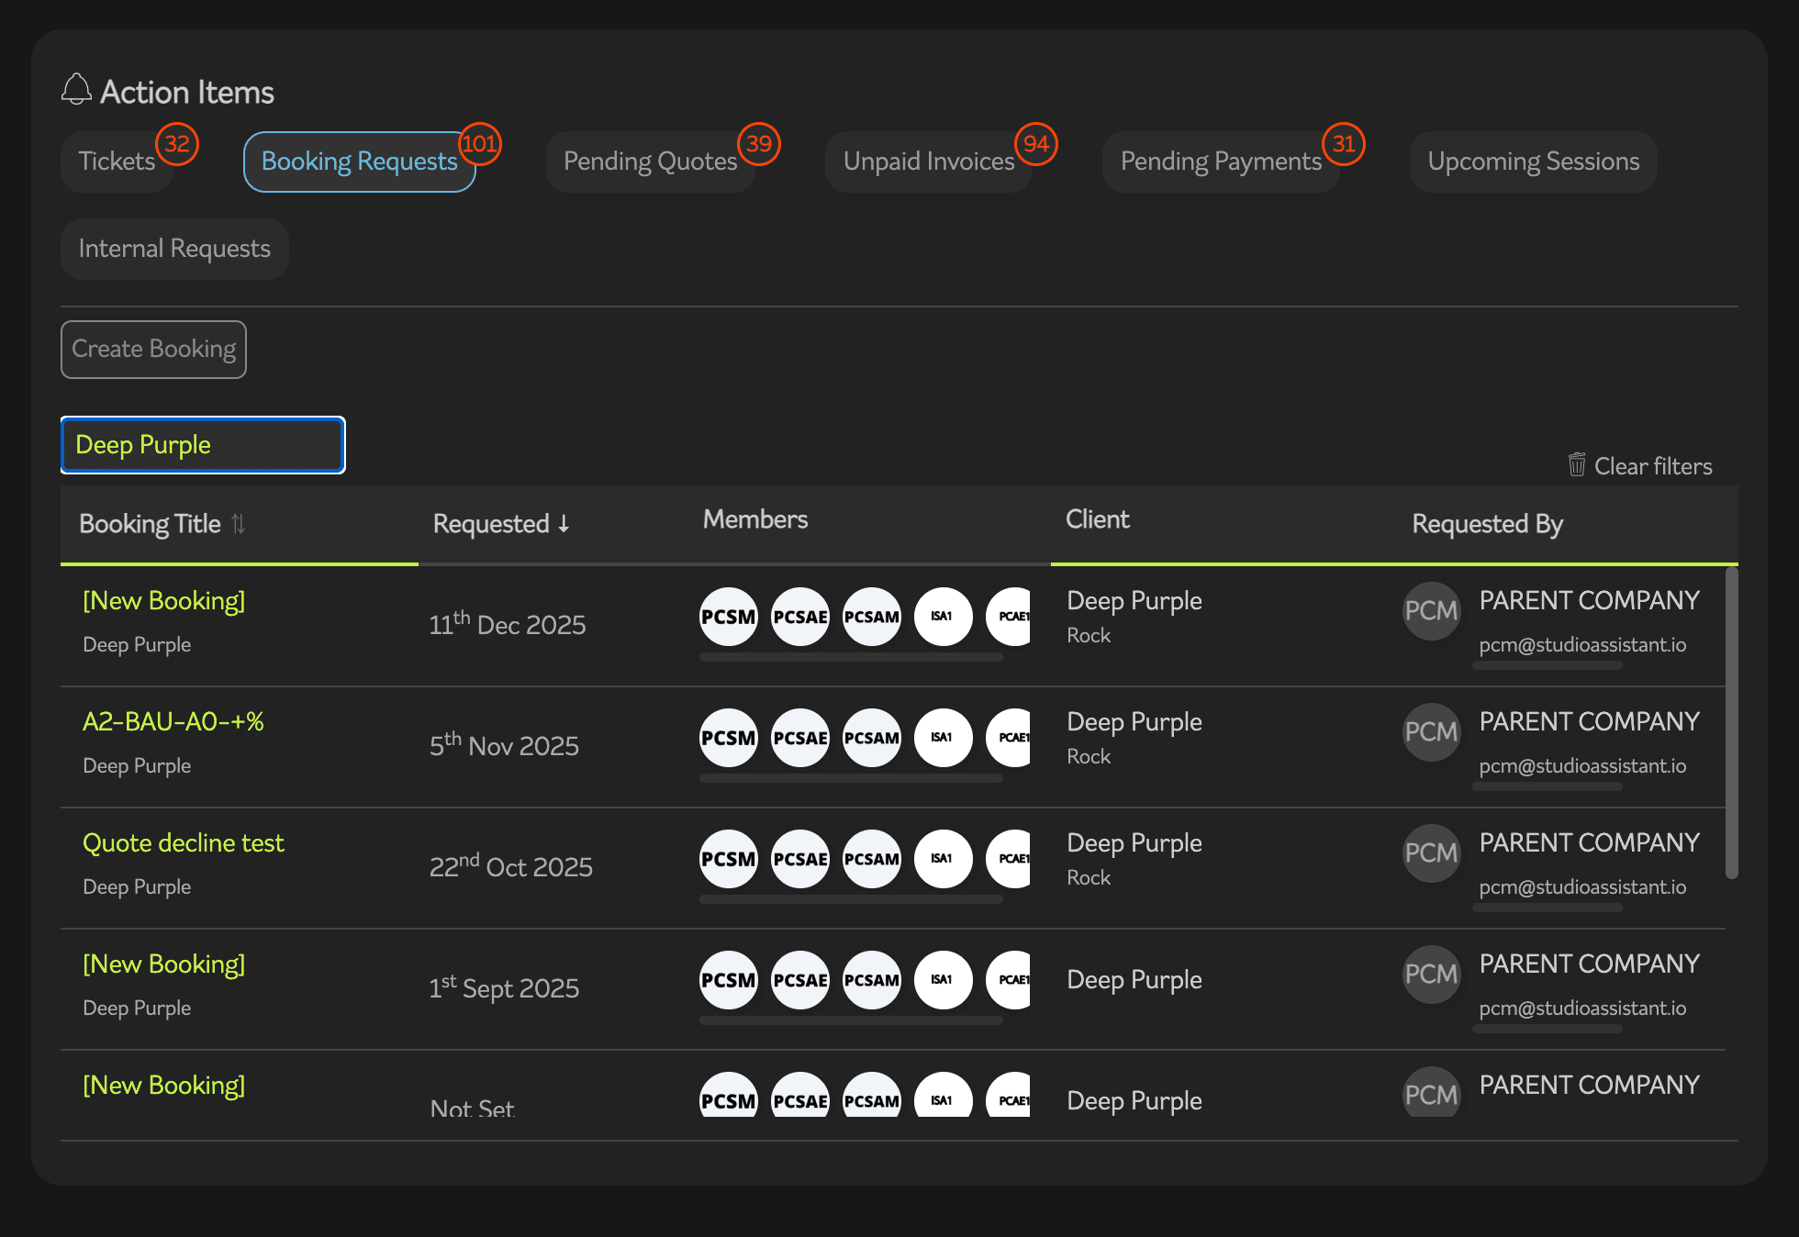Sort by the Booking Title column header
Screen dimensions: 1799x1237
tap(162, 524)
